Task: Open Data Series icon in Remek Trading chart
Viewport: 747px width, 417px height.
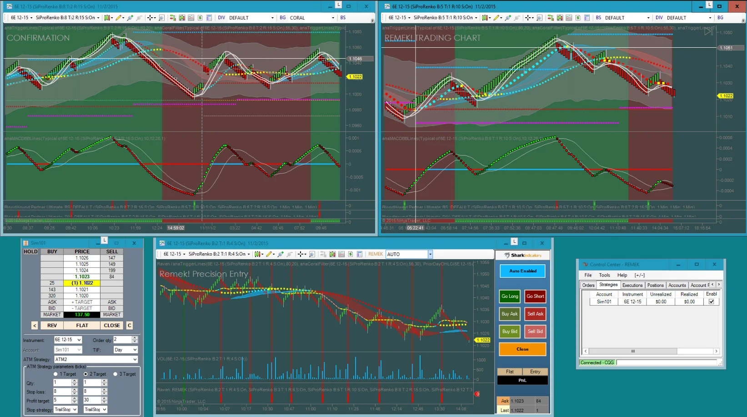Action: click(x=560, y=18)
